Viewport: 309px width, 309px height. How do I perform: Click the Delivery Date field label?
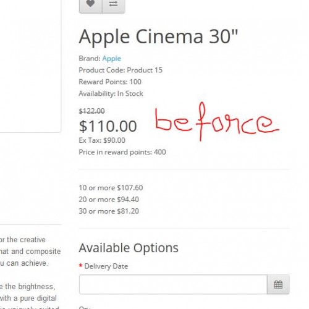(106, 266)
